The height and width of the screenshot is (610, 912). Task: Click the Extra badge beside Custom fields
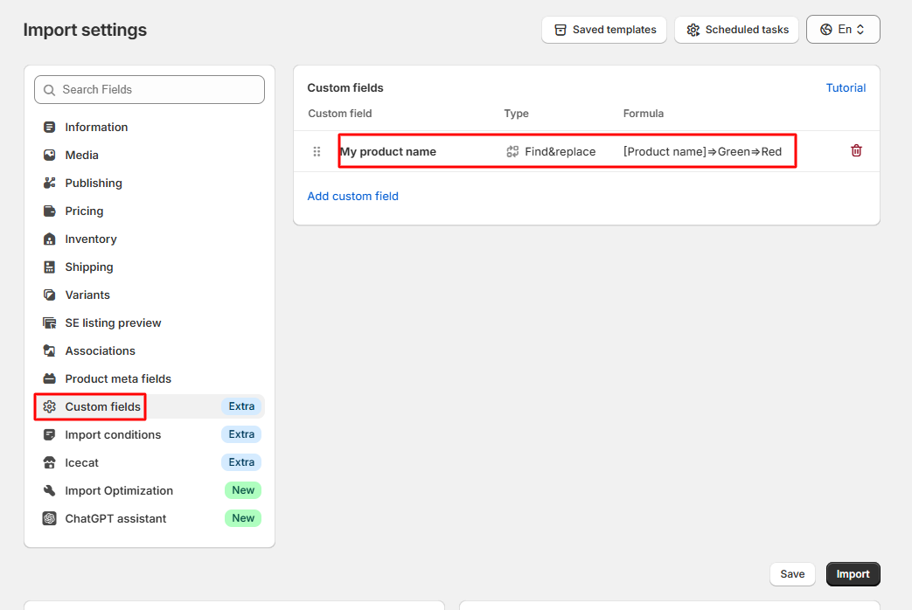(241, 406)
